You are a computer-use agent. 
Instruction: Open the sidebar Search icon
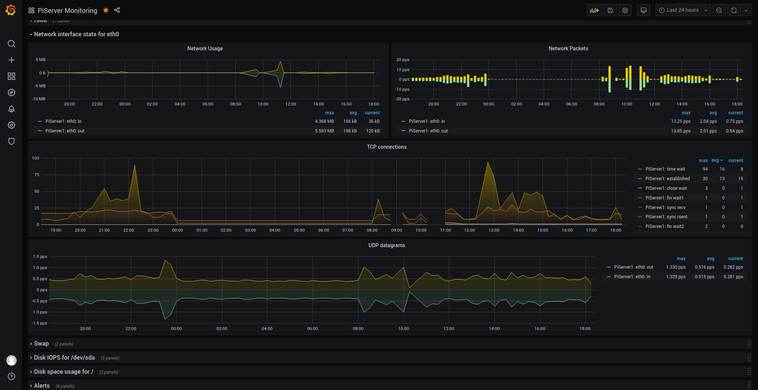11,44
